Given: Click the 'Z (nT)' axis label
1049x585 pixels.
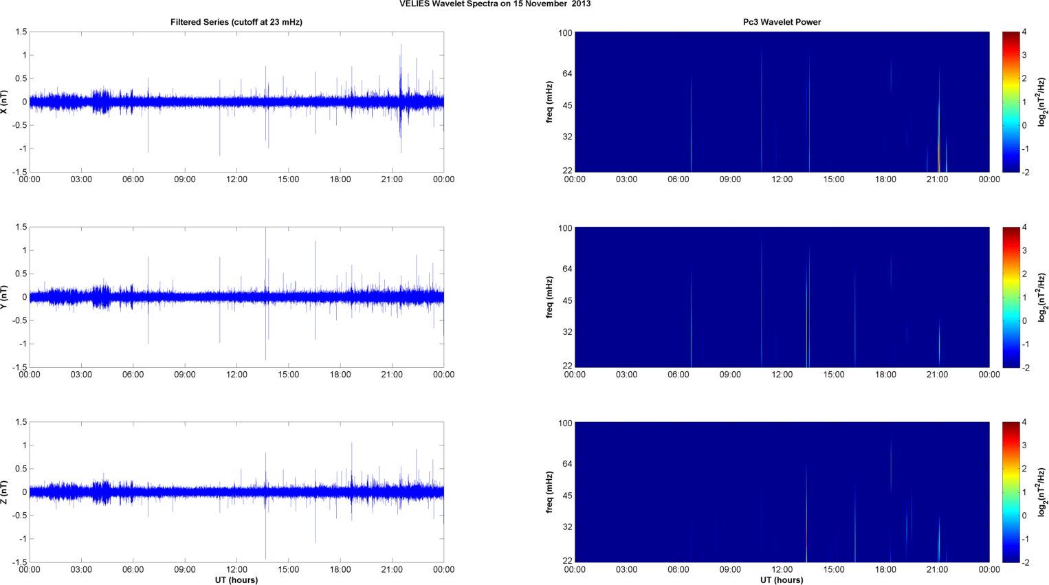Looking at the screenshot, I should [5, 492].
